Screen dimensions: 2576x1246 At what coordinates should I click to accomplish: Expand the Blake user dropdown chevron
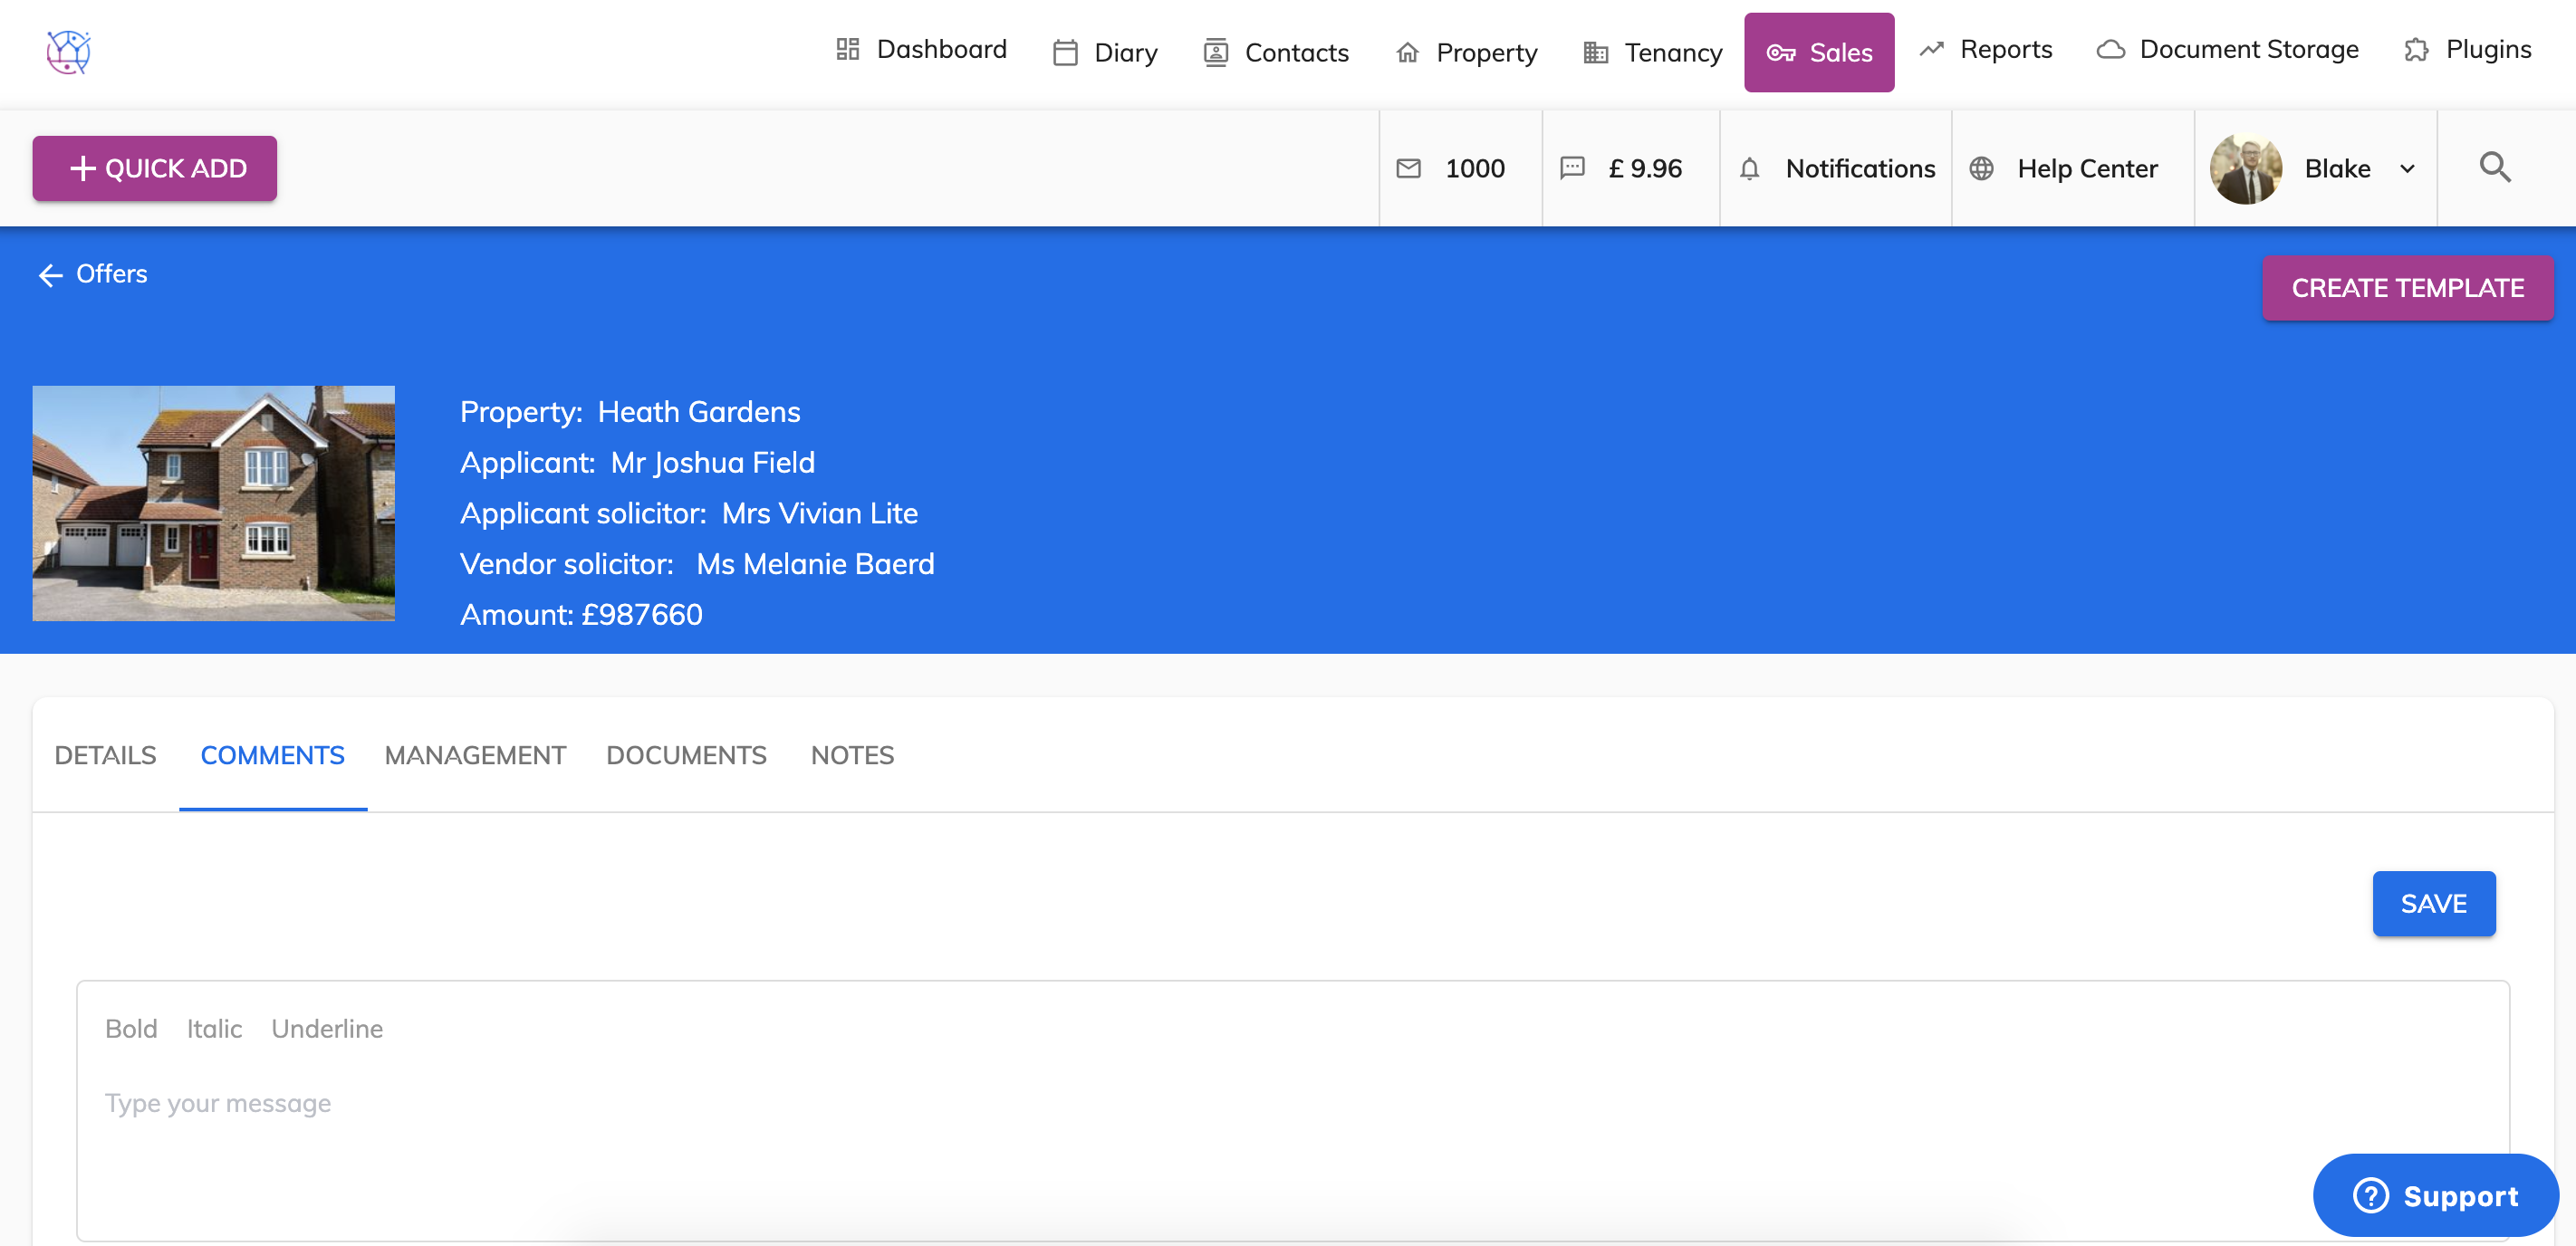[x=2407, y=169]
